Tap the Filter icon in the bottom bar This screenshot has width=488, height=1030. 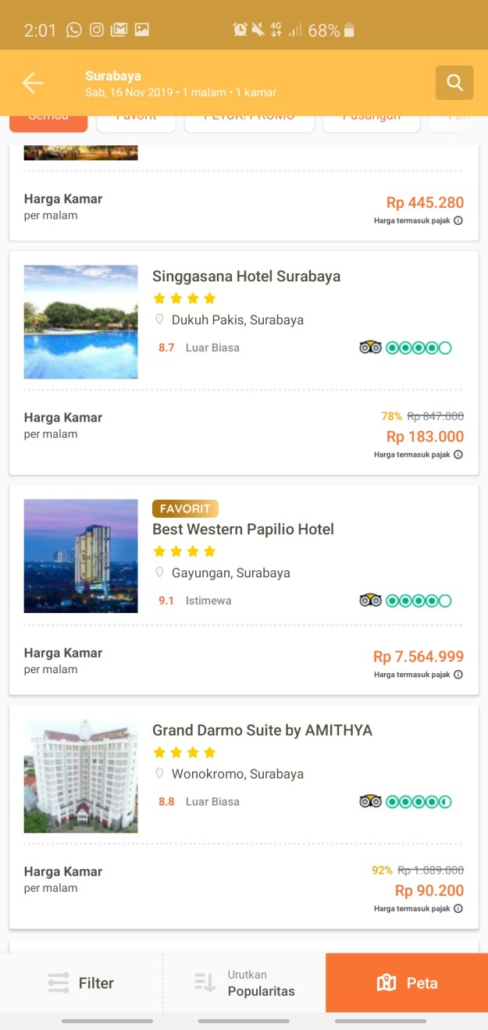(x=58, y=982)
